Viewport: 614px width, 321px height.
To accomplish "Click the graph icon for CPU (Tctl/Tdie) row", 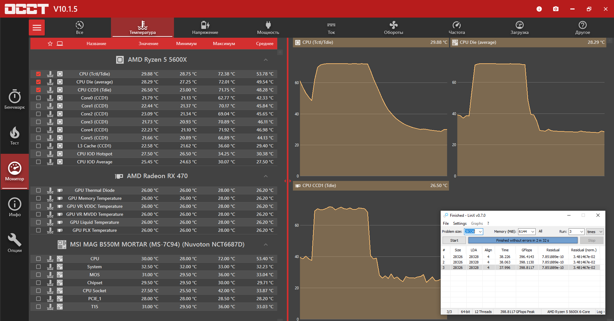I will click(x=50, y=74).
